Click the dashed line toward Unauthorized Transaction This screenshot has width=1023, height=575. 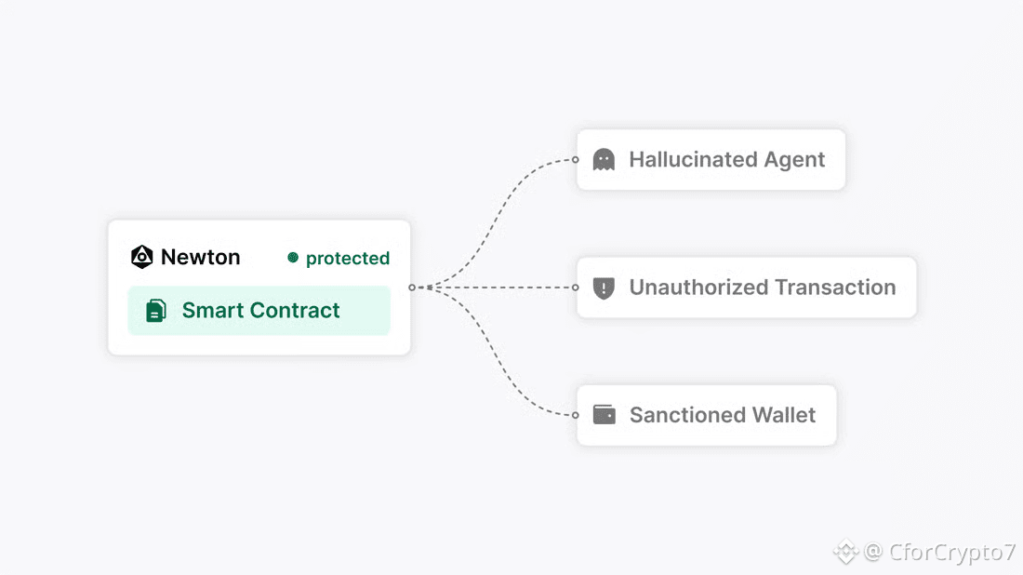(502, 287)
